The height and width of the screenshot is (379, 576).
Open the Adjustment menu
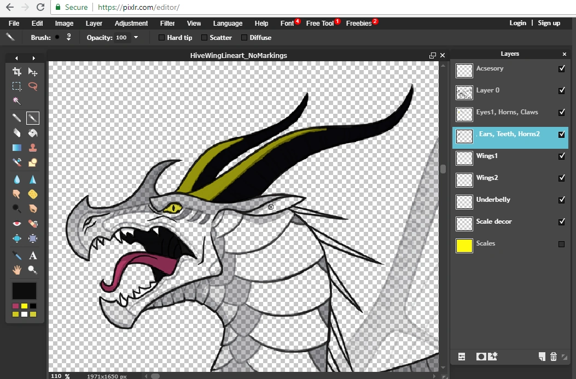pyautogui.click(x=131, y=24)
